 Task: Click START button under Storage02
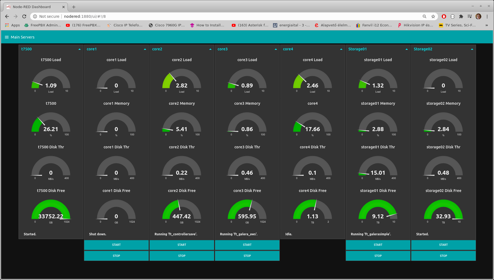pyautogui.click(x=443, y=245)
